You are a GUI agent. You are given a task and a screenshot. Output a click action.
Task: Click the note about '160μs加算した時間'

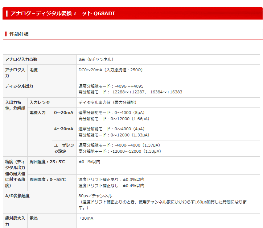pyautogui.click(x=163, y=205)
